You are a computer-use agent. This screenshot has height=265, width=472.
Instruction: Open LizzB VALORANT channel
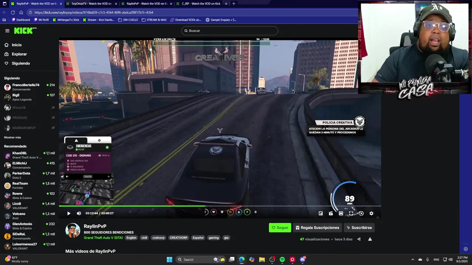pyautogui.click(x=29, y=206)
